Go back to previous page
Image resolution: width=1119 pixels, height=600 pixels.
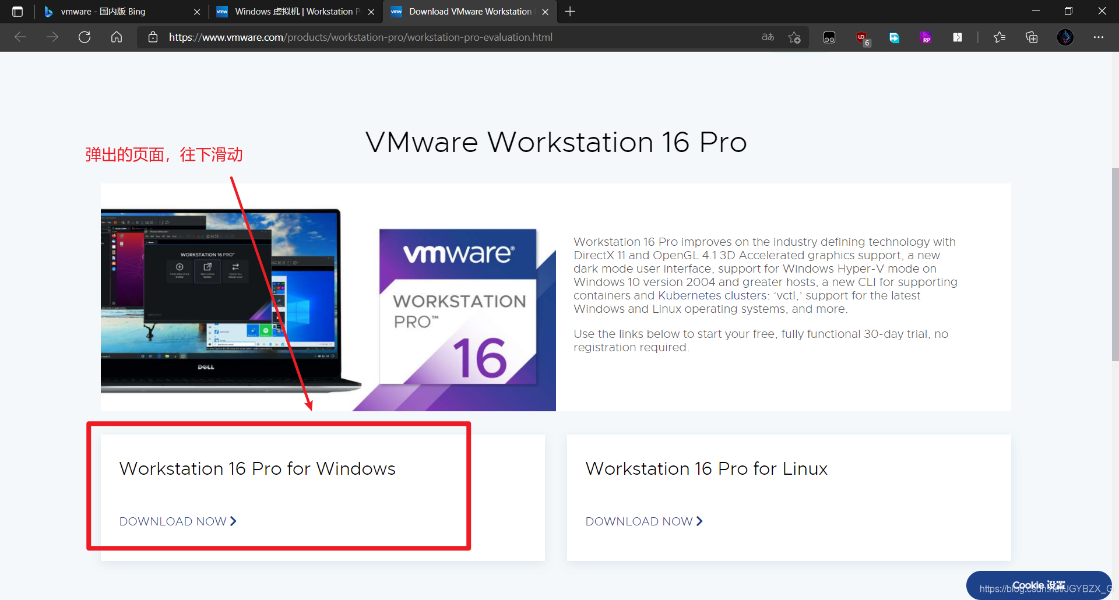tap(20, 37)
